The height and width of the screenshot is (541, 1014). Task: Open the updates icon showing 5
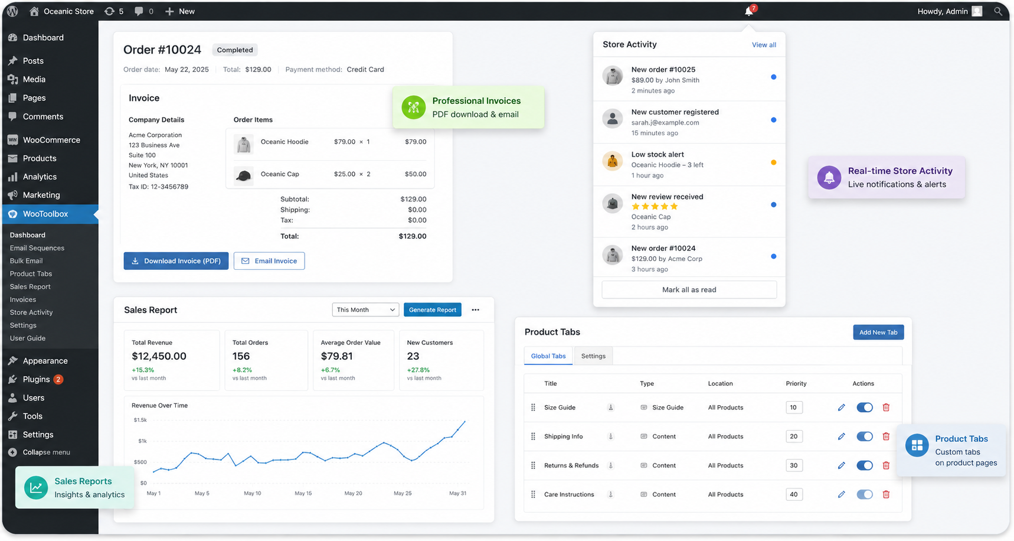114,11
